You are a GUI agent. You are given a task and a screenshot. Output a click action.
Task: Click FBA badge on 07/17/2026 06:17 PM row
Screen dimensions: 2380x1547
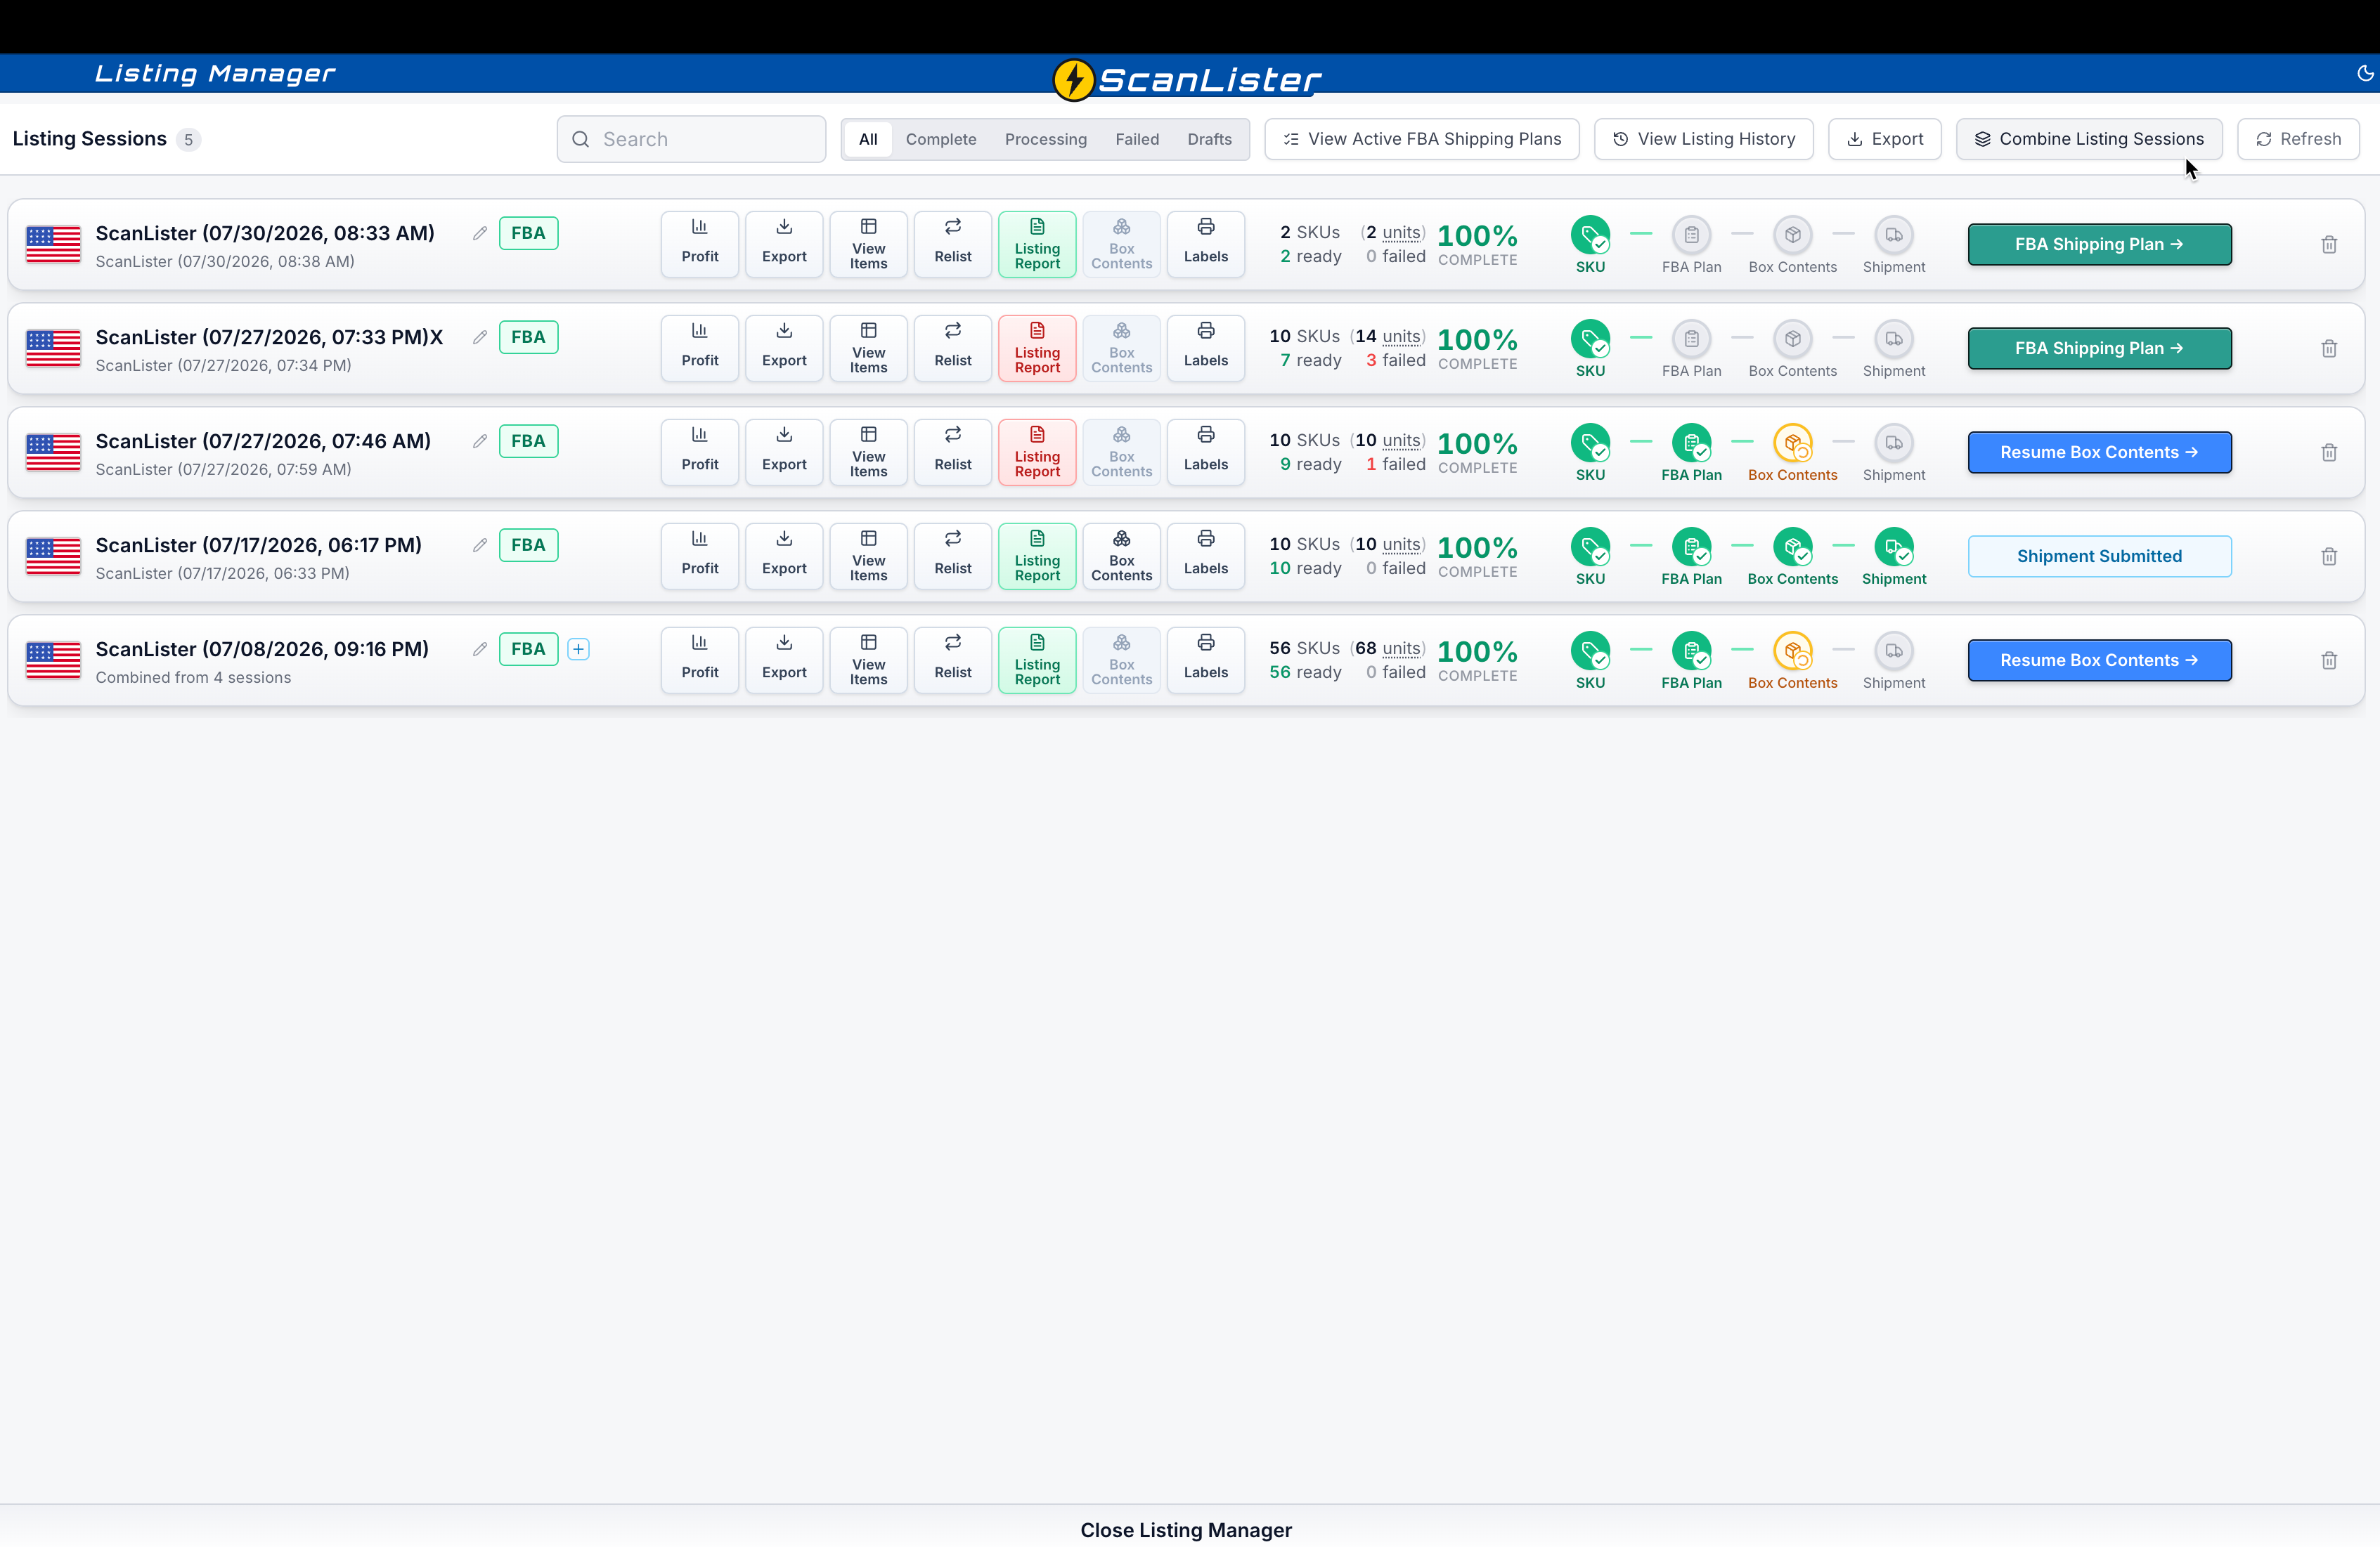528,544
